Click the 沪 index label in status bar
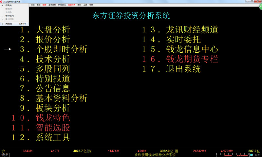This screenshot has width=262, height=157. click(x=3, y=151)
